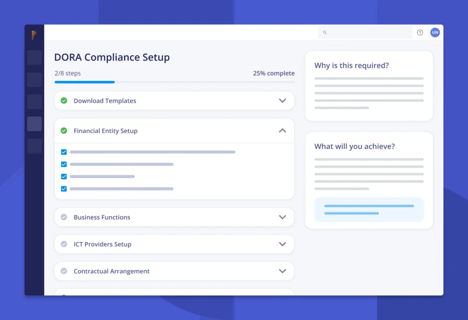Viewport: 468px width, 320px height.
Task: Click the UN user avatar
Action: 435,32
